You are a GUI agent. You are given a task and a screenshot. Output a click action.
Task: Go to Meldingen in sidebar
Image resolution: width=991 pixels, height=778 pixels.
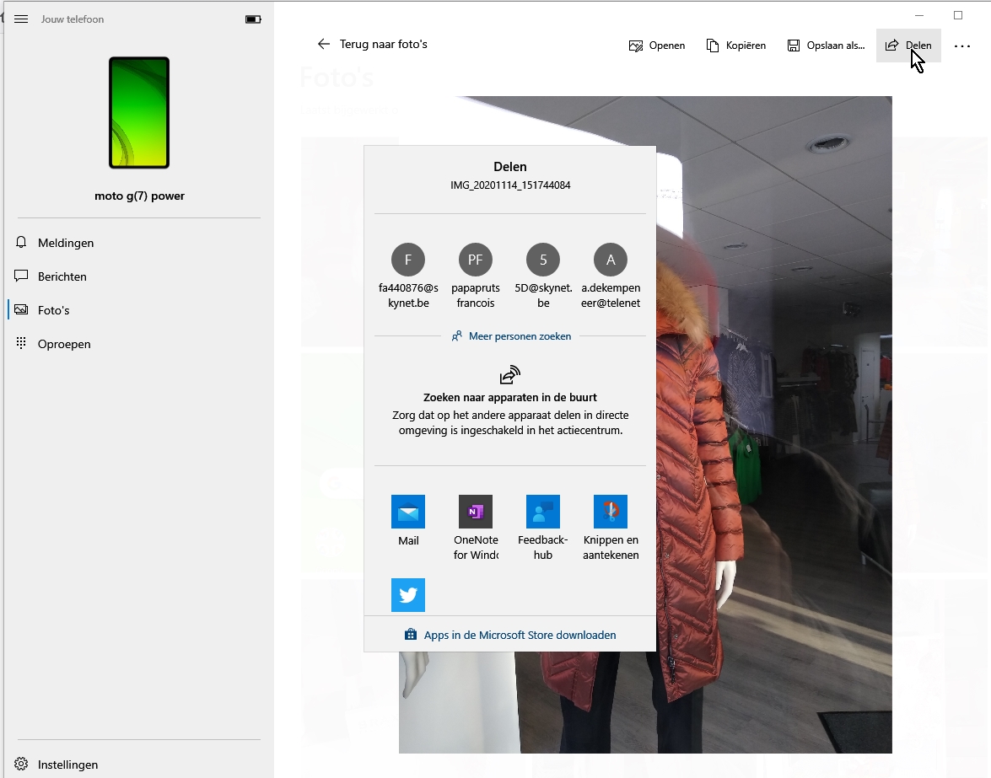[66, 243]
